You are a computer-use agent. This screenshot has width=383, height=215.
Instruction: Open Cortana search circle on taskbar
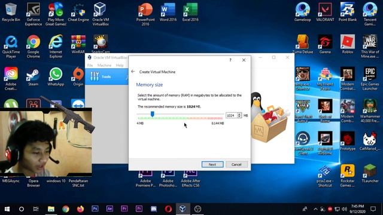(22, 209)
